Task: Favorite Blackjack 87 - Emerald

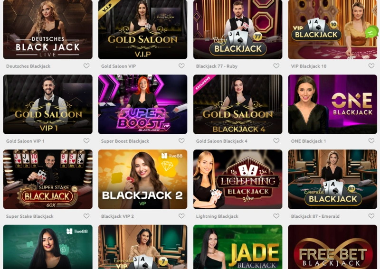Action: 371,216
